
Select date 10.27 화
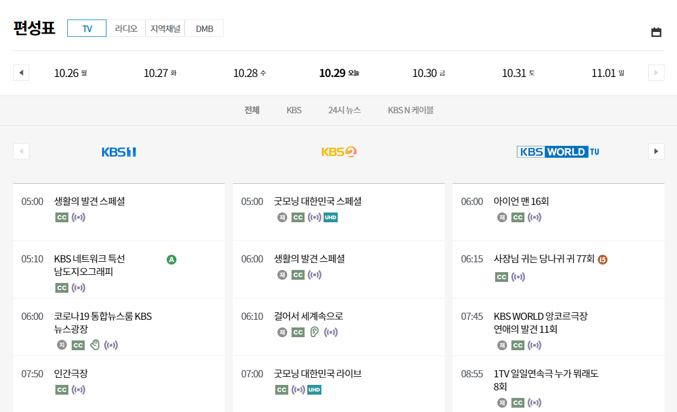coord(160,73)
